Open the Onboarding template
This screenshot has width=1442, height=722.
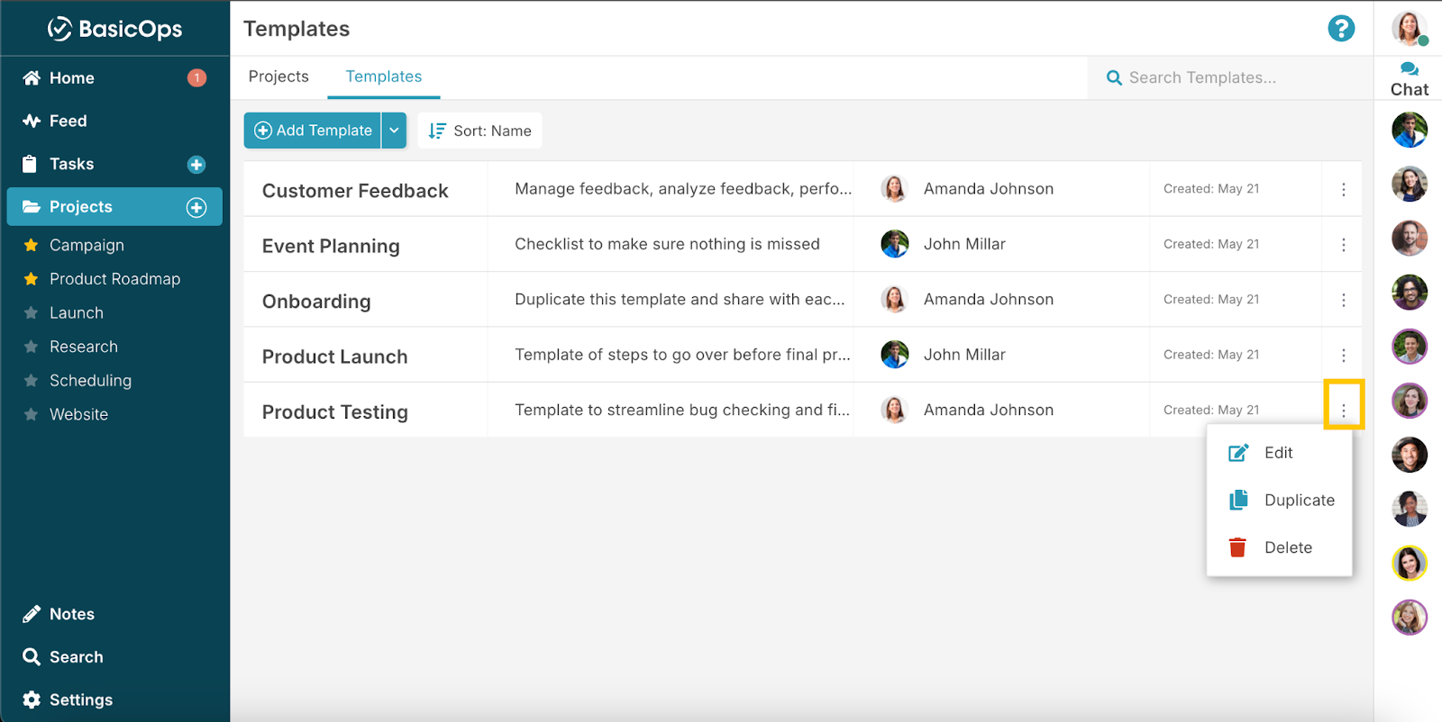click(x=316, y=302)
